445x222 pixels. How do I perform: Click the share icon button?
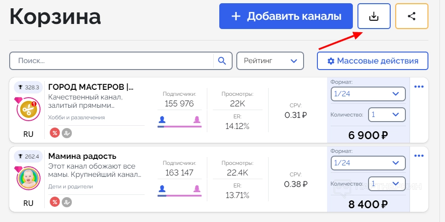coord(411,17)
